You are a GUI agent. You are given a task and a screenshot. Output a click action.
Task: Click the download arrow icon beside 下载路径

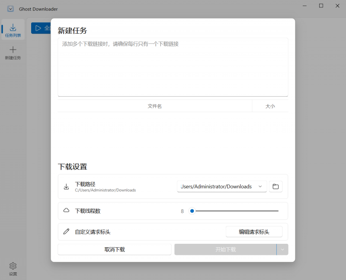pyautogui.click(x=66, y=186)
